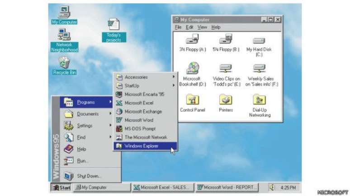Viewport: 350px width, 196px height.
Task: Close the My Computer window
Action: pos(278,19)
